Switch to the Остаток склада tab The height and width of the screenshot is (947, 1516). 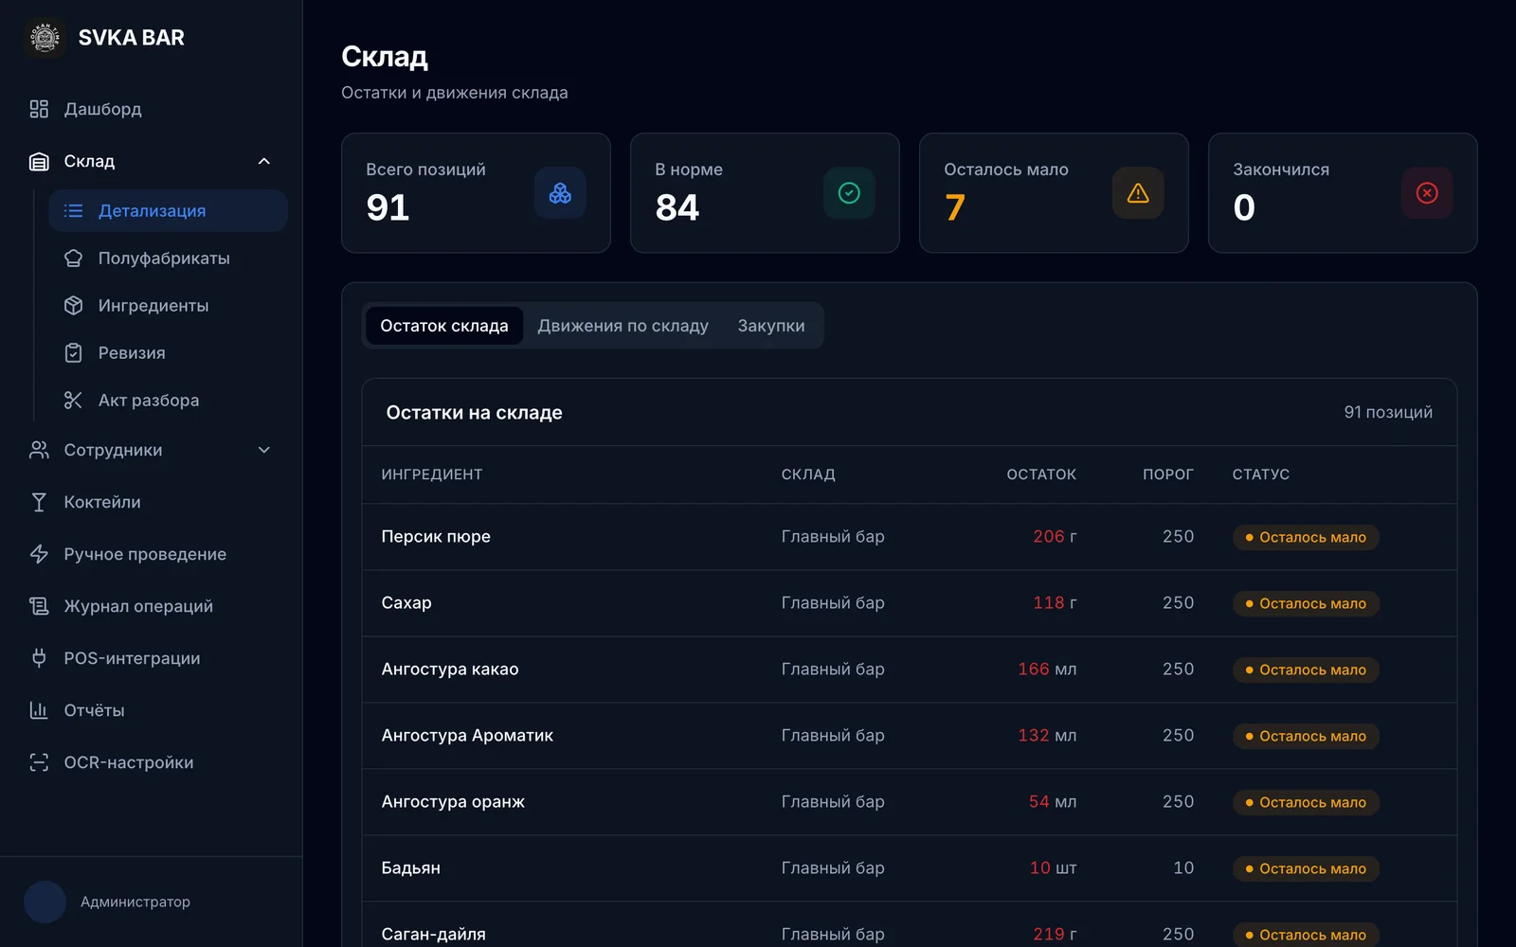[x=444, y=326]
